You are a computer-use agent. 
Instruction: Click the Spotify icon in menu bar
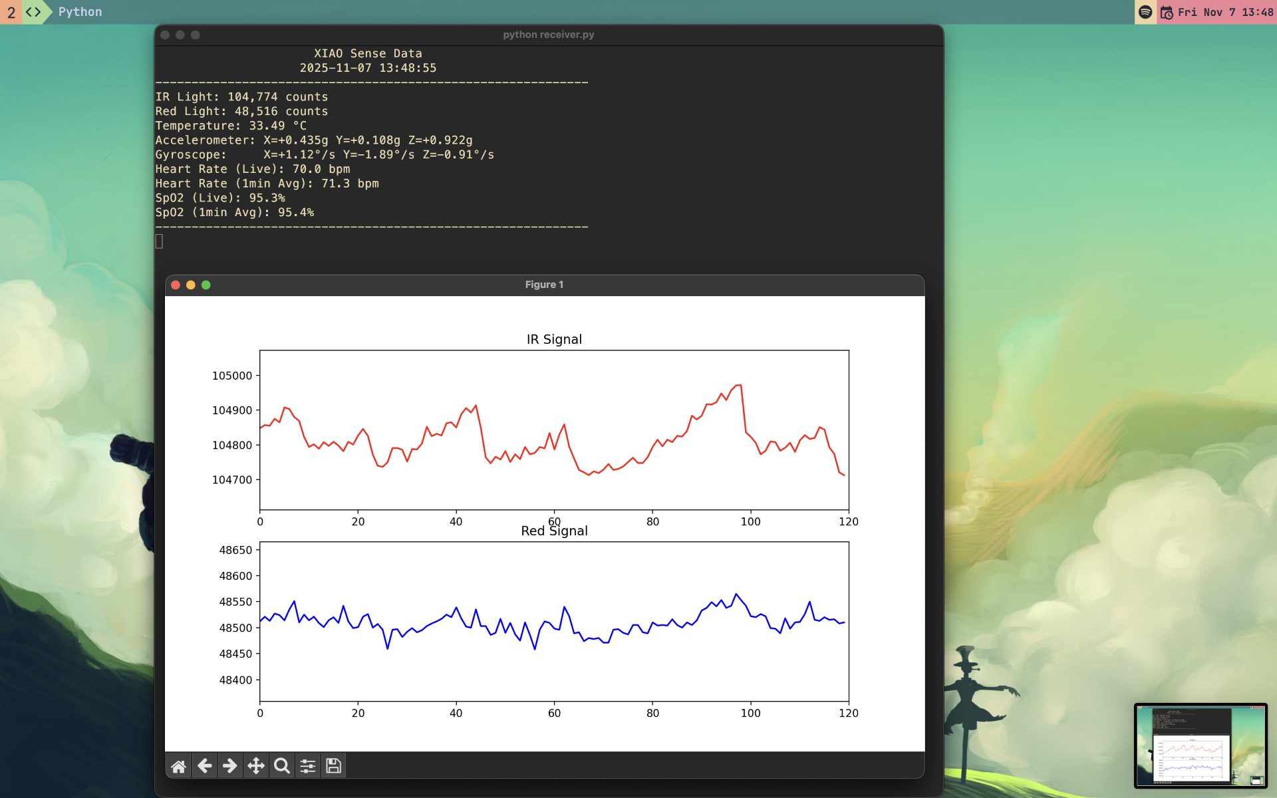[1145, 12]
